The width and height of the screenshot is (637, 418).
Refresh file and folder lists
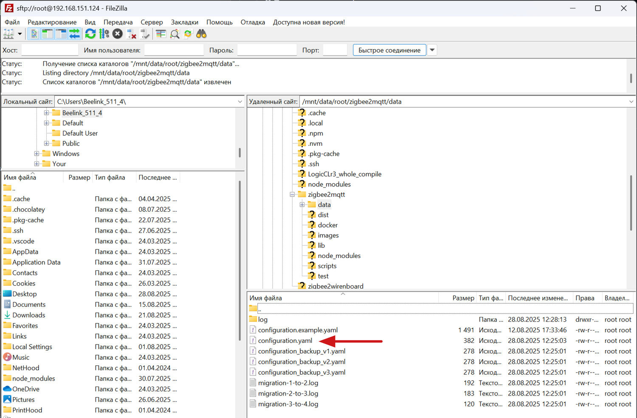click(x=90, y=34)
